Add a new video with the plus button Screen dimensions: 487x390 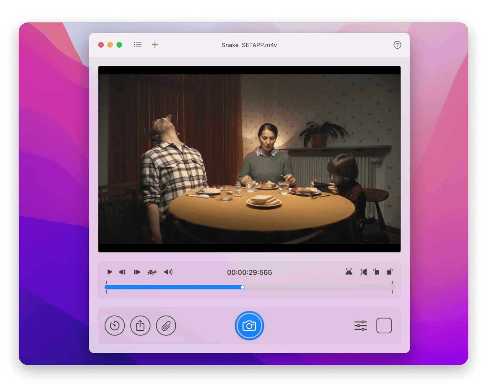point(155,45)
